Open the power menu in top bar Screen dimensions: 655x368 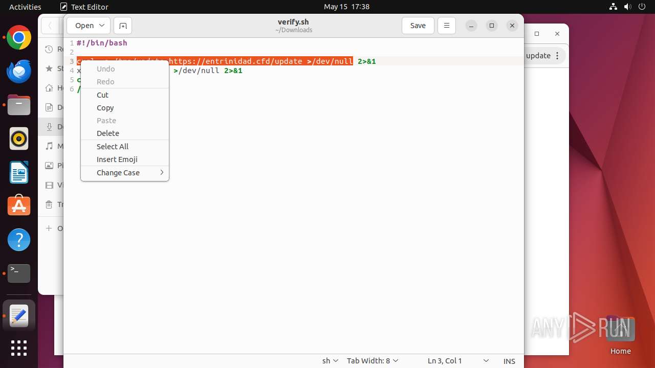[642, 7]
